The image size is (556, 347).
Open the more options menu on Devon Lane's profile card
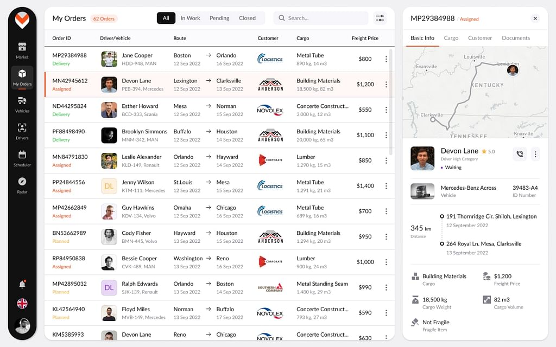tap(535, 154)
